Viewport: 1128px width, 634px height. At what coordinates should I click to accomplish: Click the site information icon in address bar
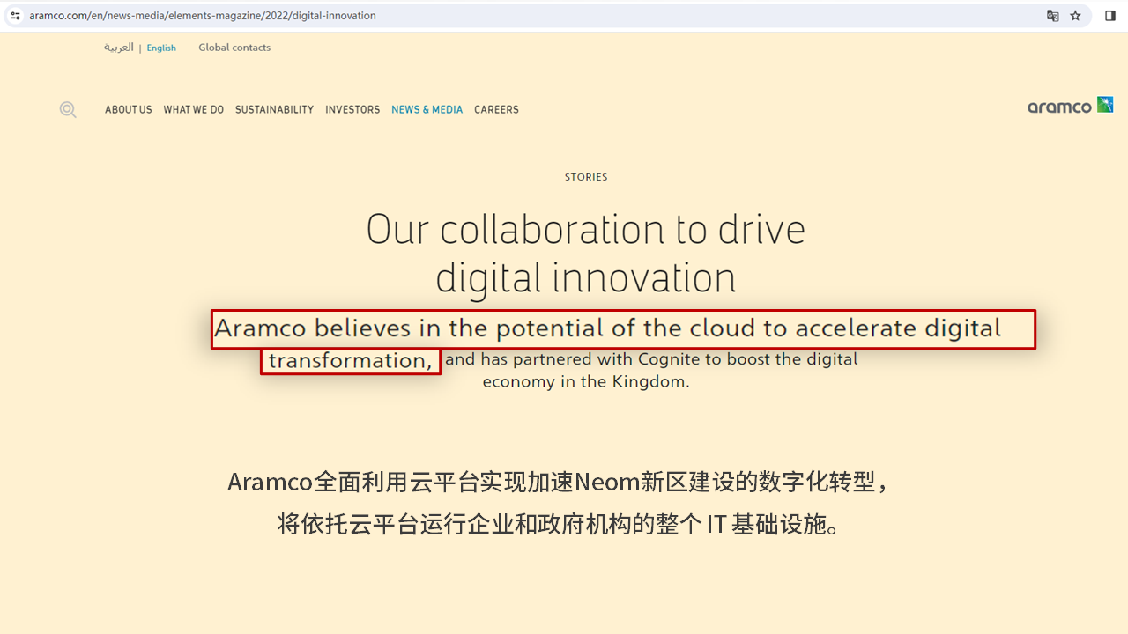[15, 16]
